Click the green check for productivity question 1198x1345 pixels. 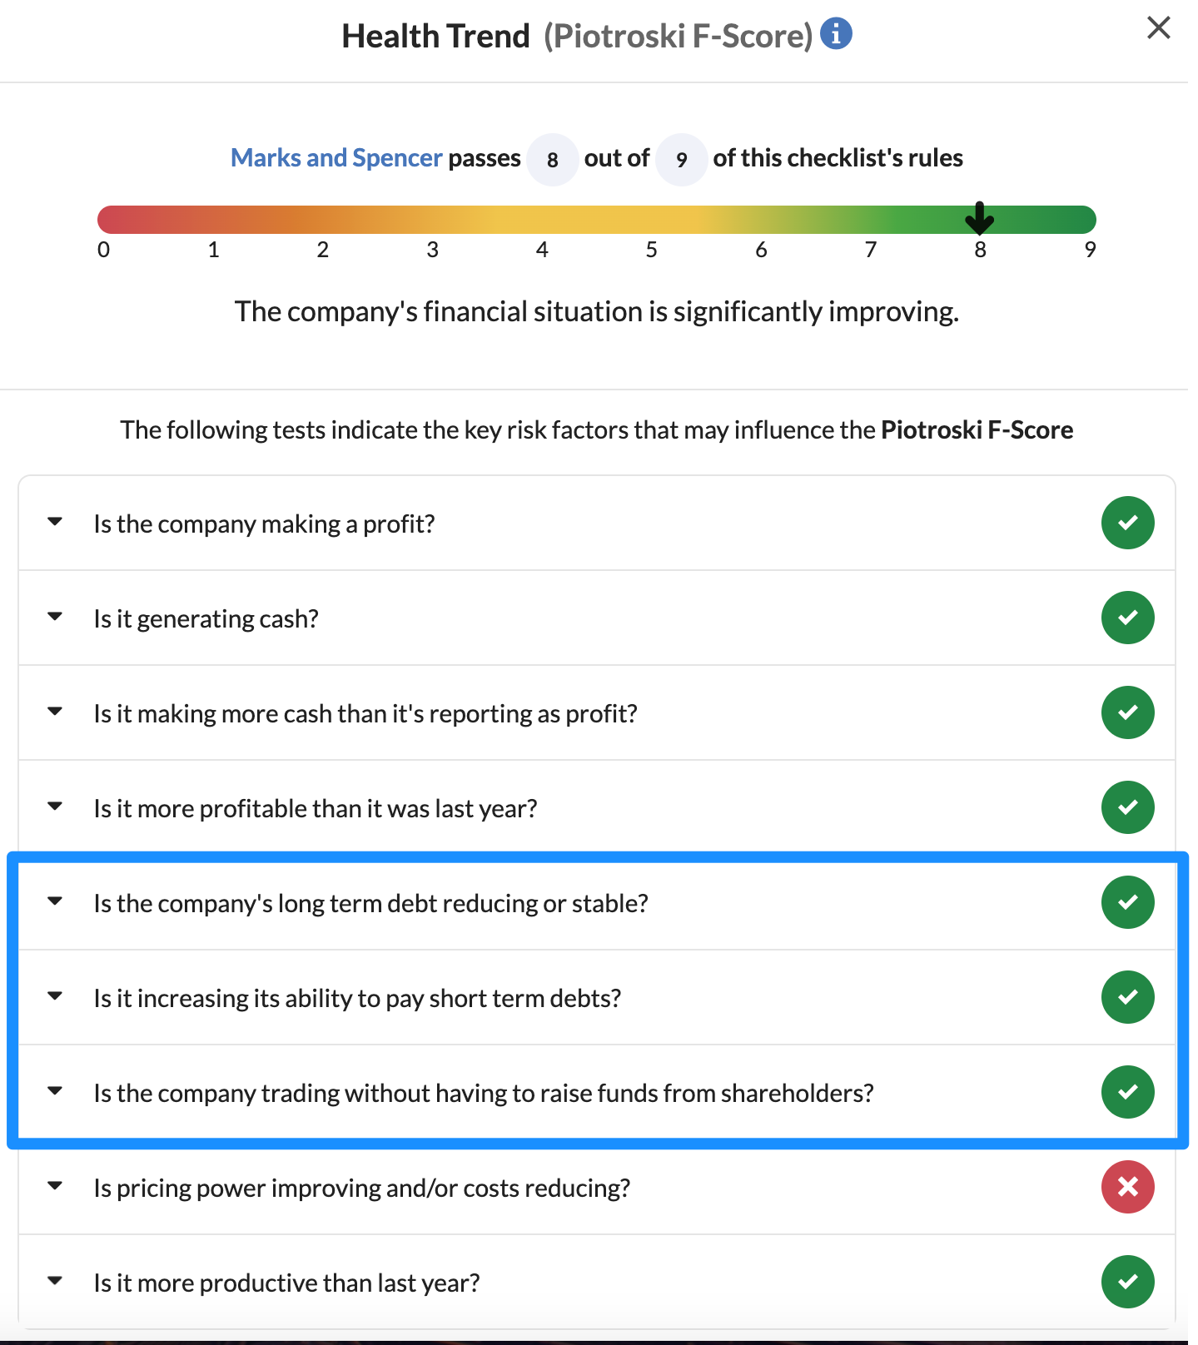click(x=1128, y=1282)
